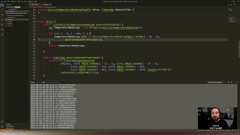Click the 1 UNSAVED badge in Open Editors

(17, 7)
